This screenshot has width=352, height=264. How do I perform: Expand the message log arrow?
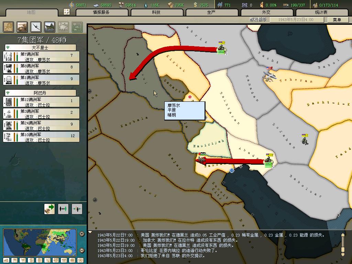pos(90,232)
